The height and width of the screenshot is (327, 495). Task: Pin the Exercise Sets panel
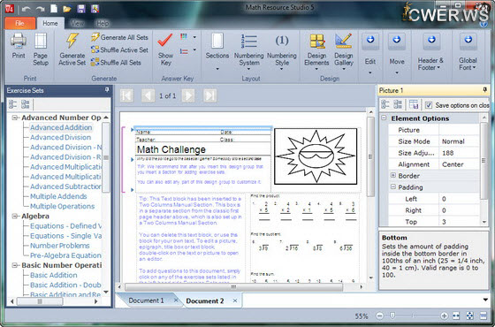[x=107, y=90]
